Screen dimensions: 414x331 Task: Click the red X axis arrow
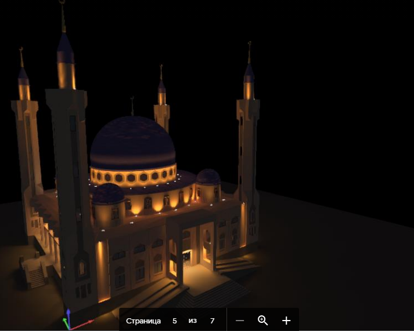82,325
